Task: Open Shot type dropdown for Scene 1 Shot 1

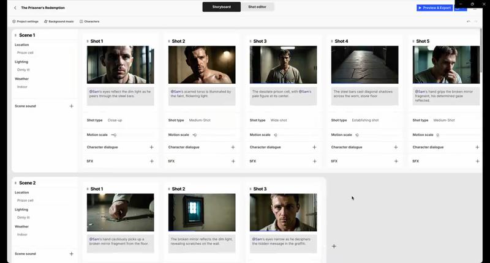Action: (x=115, y=120)
